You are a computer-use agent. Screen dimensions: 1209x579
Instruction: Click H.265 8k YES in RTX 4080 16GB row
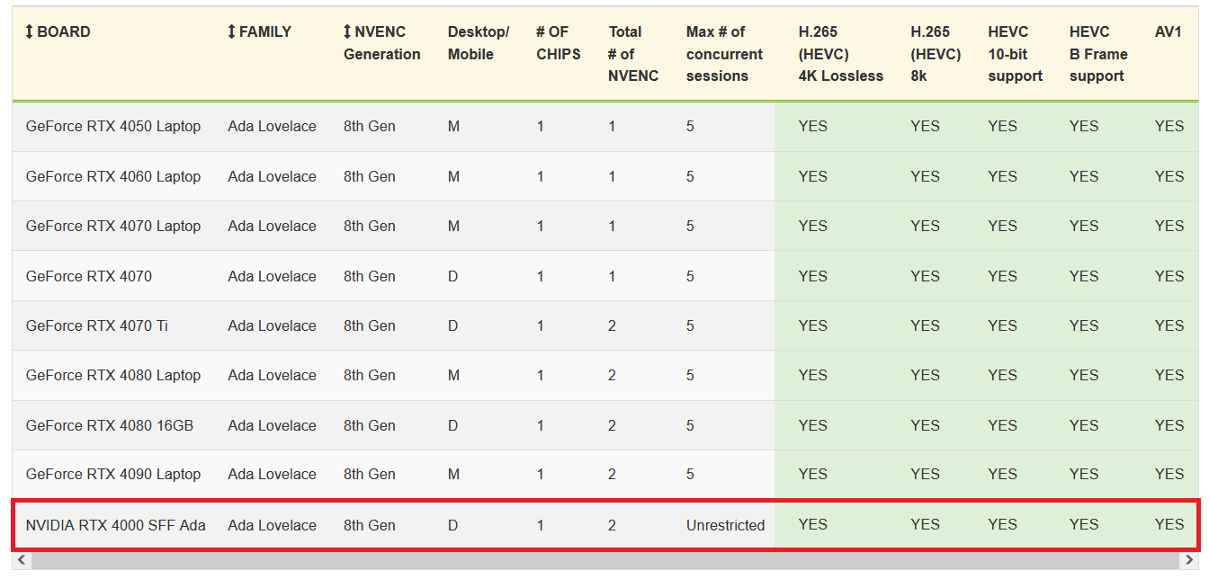point(926,425)
